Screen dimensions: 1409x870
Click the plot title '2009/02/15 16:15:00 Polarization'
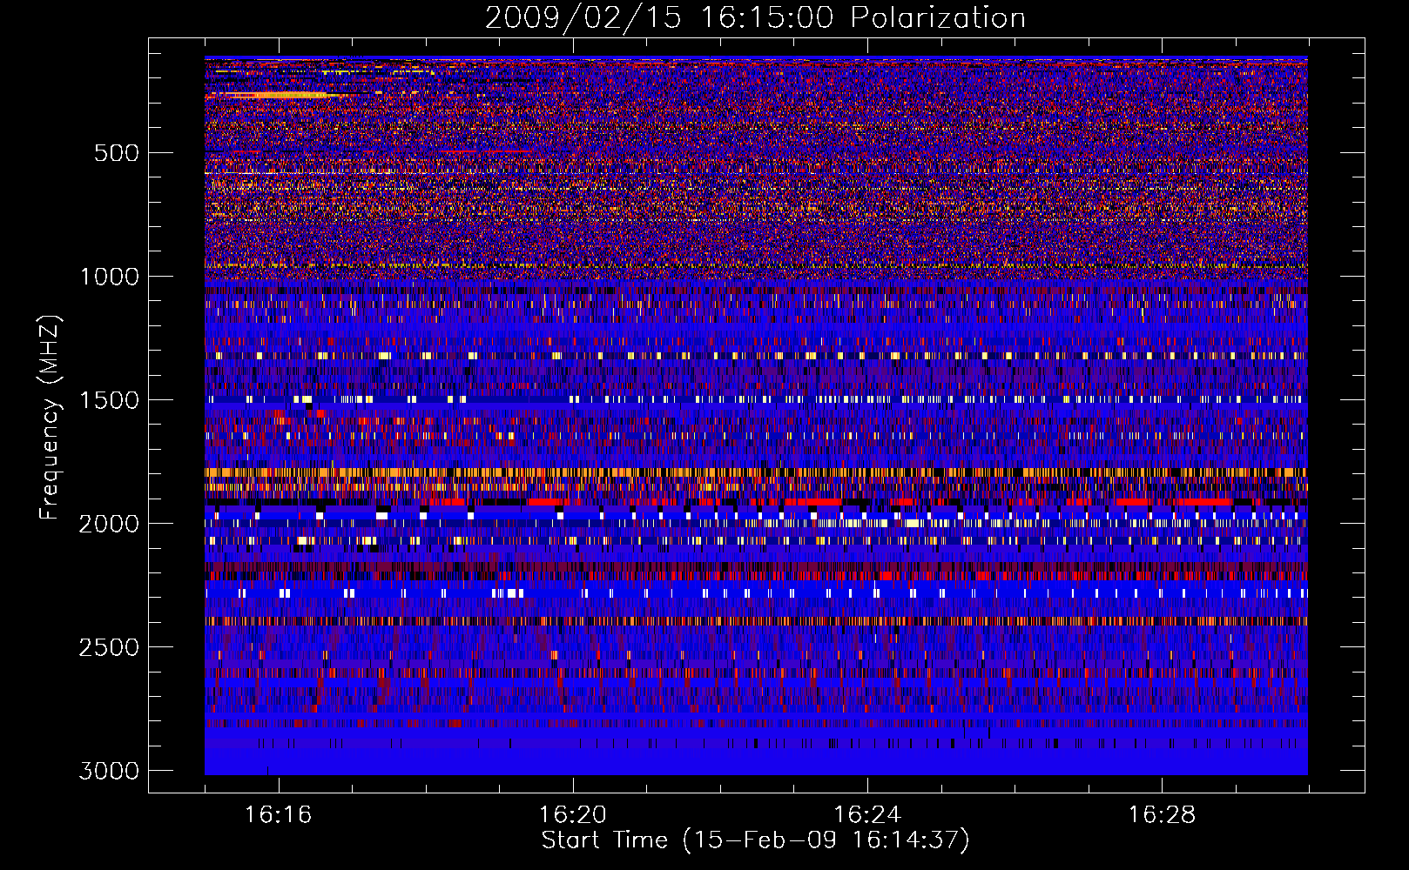click(x=755, y=18)
